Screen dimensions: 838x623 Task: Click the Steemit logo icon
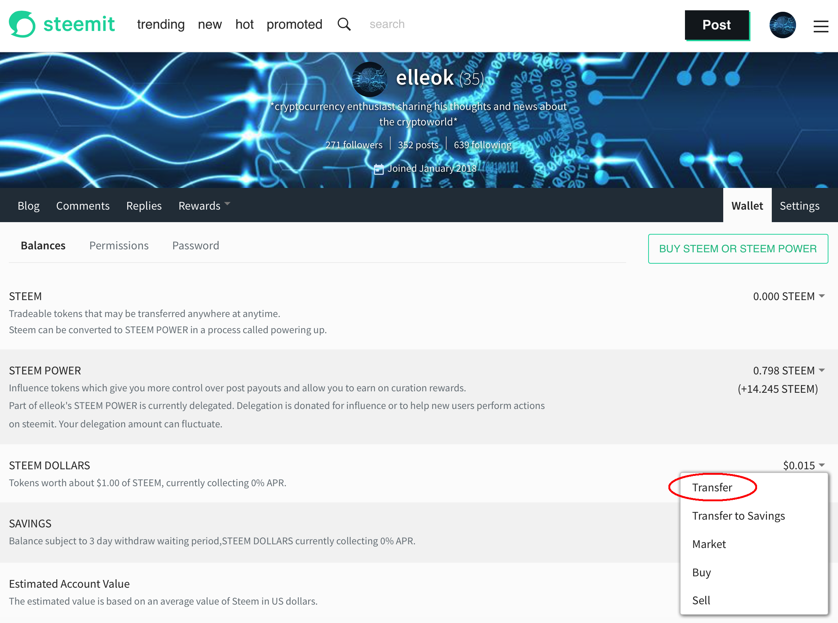pos(22,24)
